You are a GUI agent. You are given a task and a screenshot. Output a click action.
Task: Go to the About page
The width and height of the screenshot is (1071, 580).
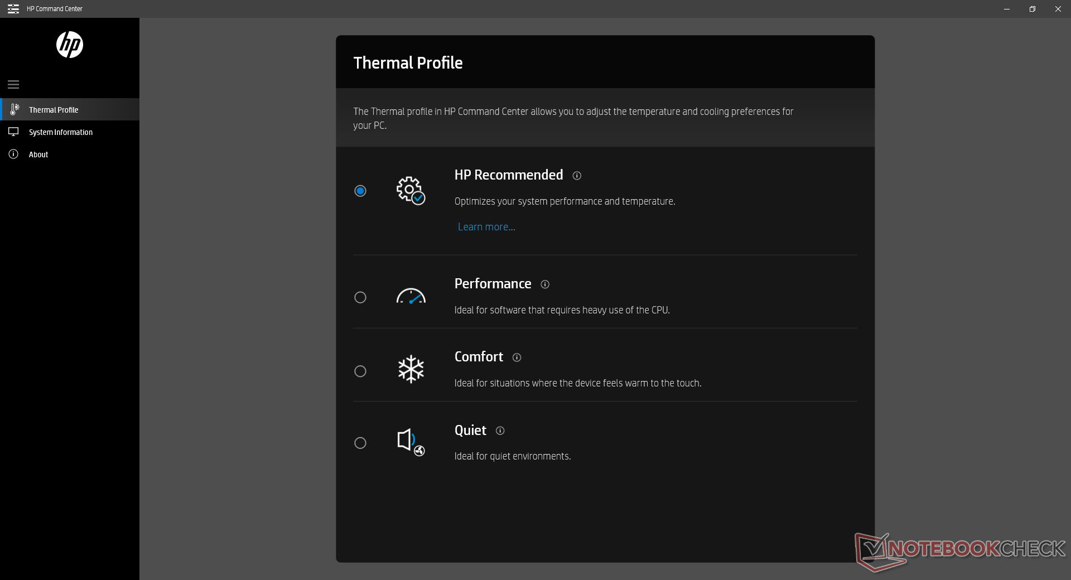(x=38, y=154)
